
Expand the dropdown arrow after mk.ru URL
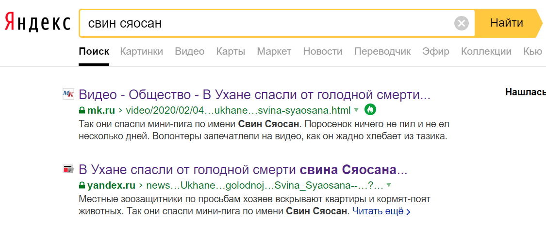(x=356, y=110)
